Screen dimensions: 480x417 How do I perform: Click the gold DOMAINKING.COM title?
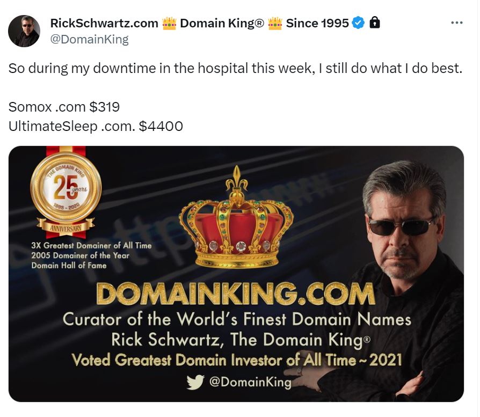coord(235,294)
